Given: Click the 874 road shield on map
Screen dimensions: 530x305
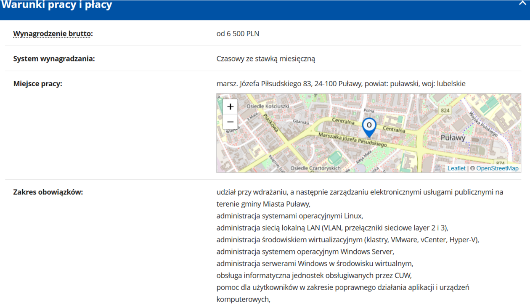Looking at the screenshot, I should click(501, 163).
